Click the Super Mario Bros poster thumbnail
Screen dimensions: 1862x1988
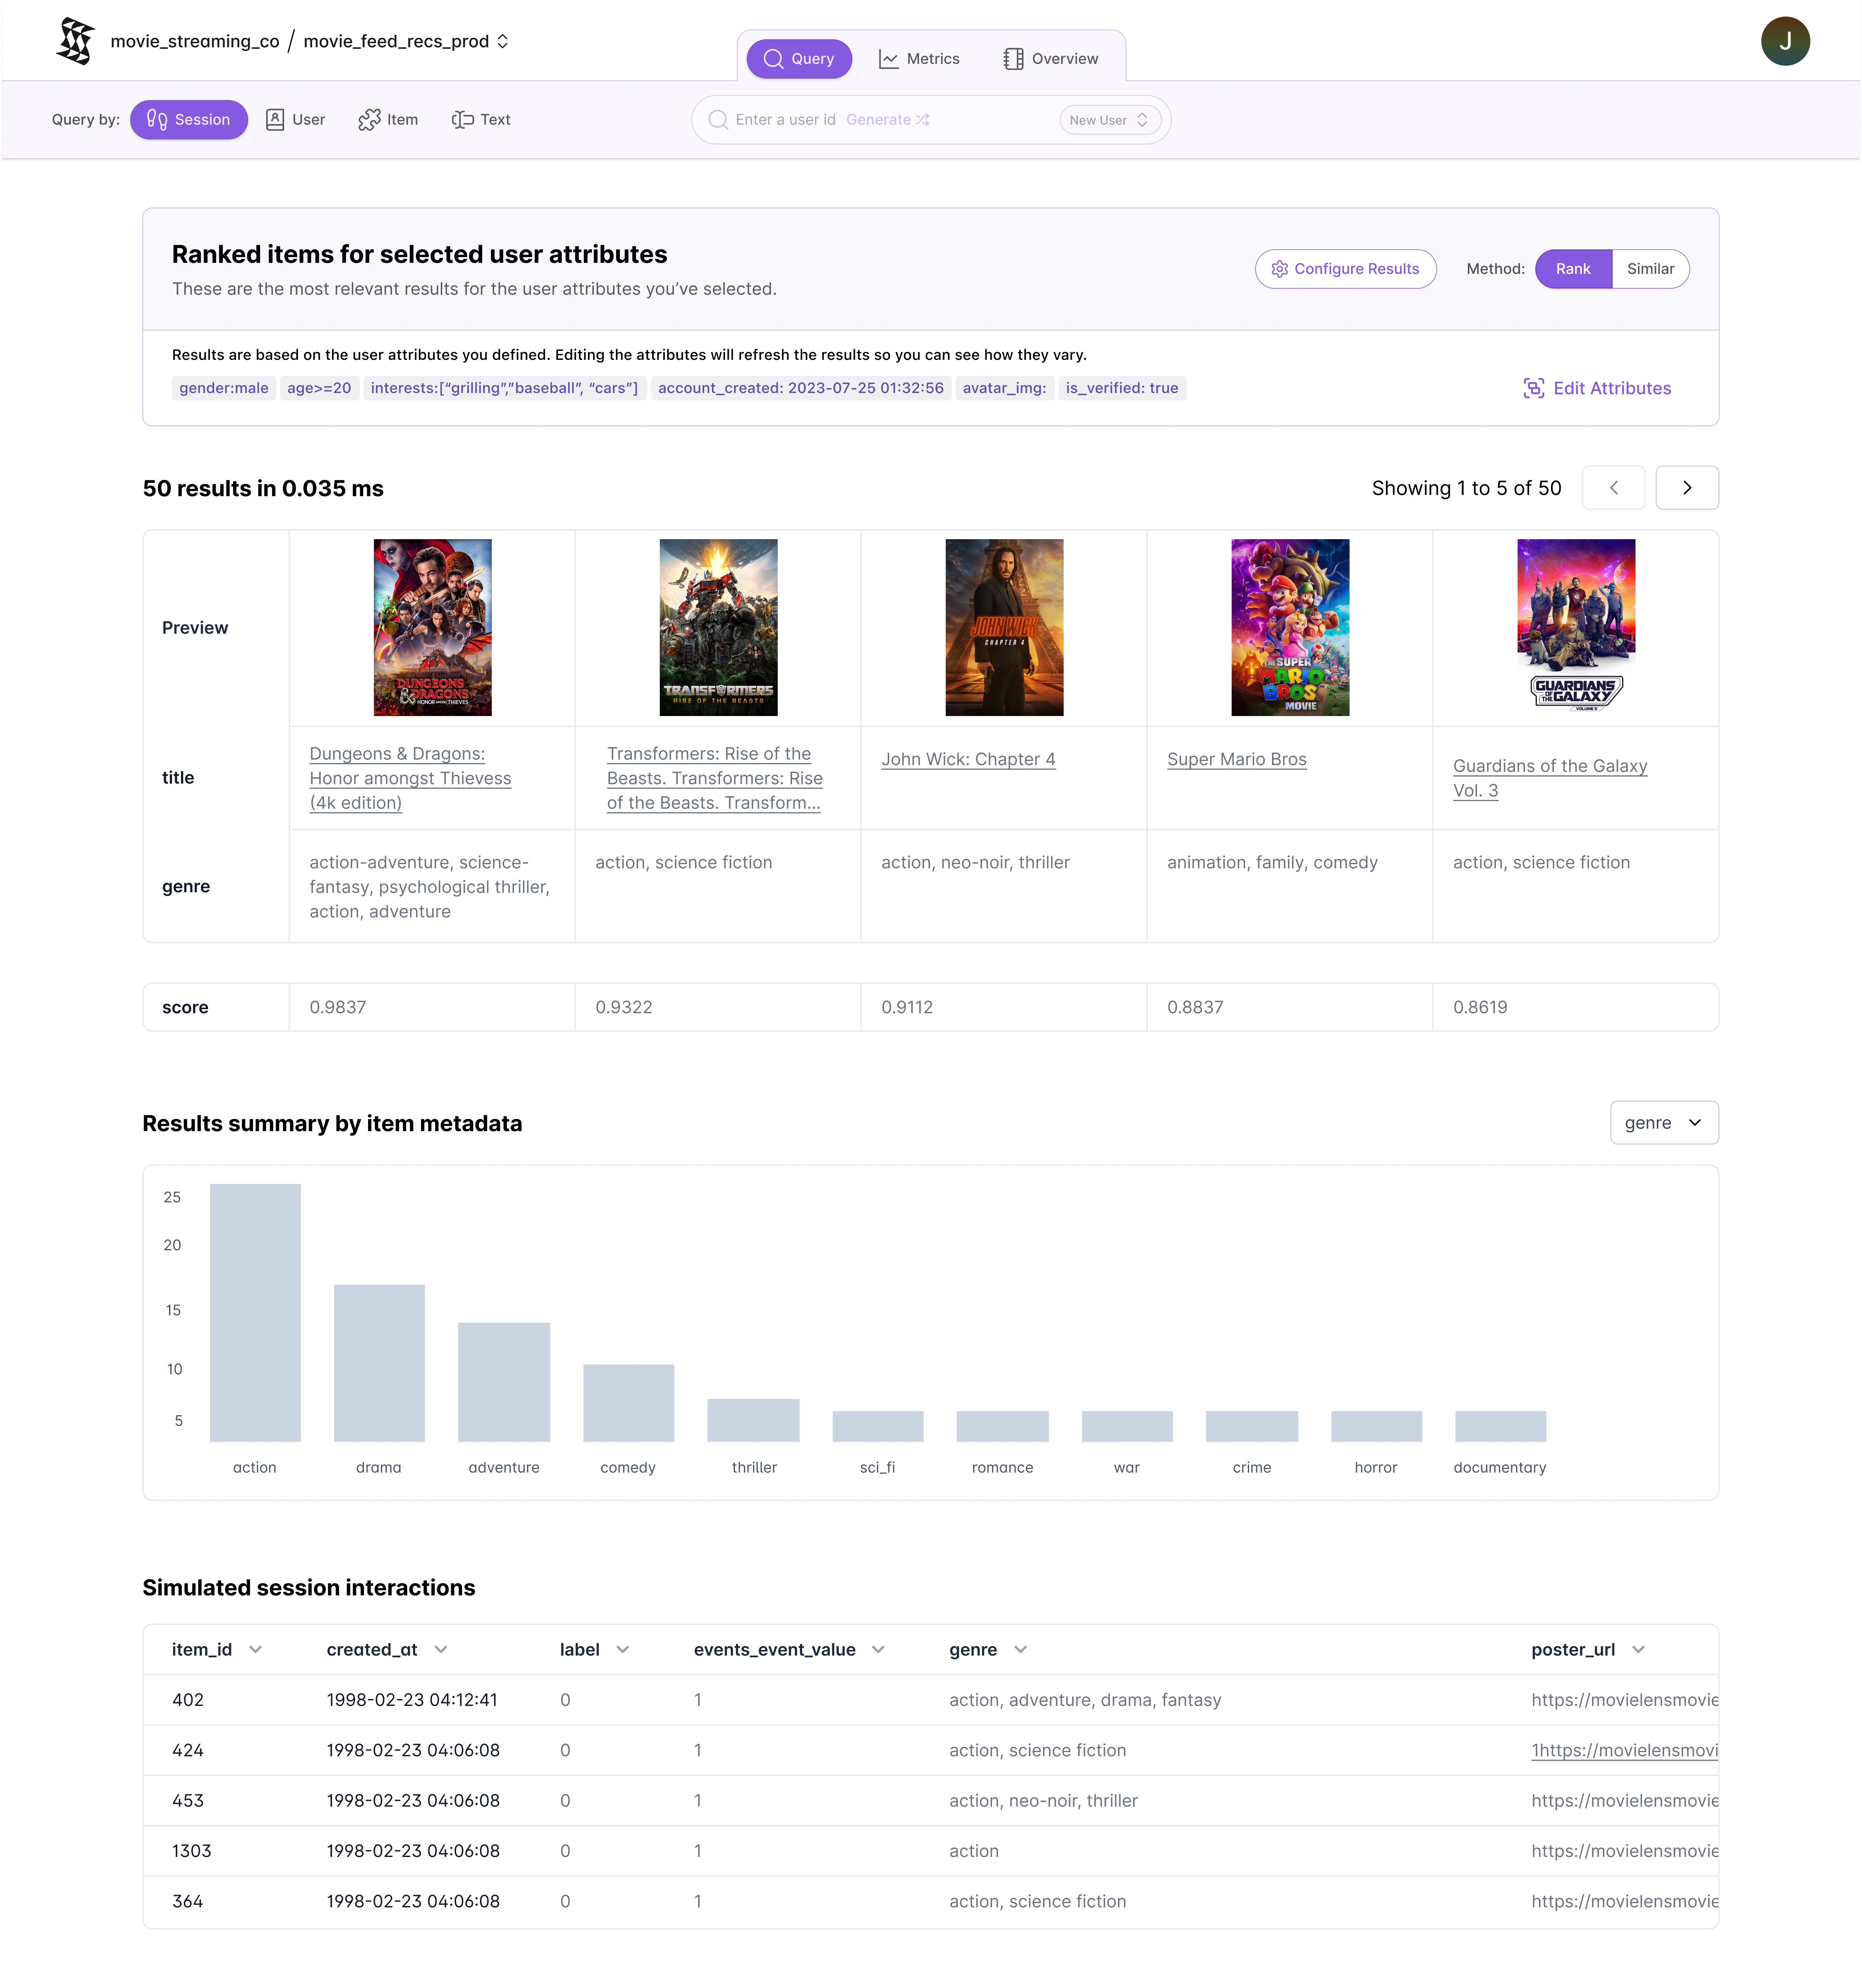[1290, 627]
